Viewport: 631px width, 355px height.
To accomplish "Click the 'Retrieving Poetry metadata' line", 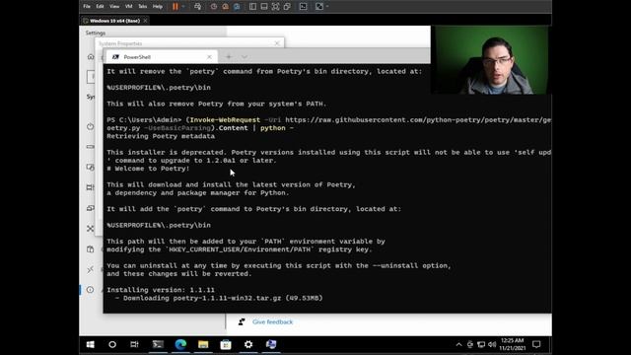I will coord(161,136).
